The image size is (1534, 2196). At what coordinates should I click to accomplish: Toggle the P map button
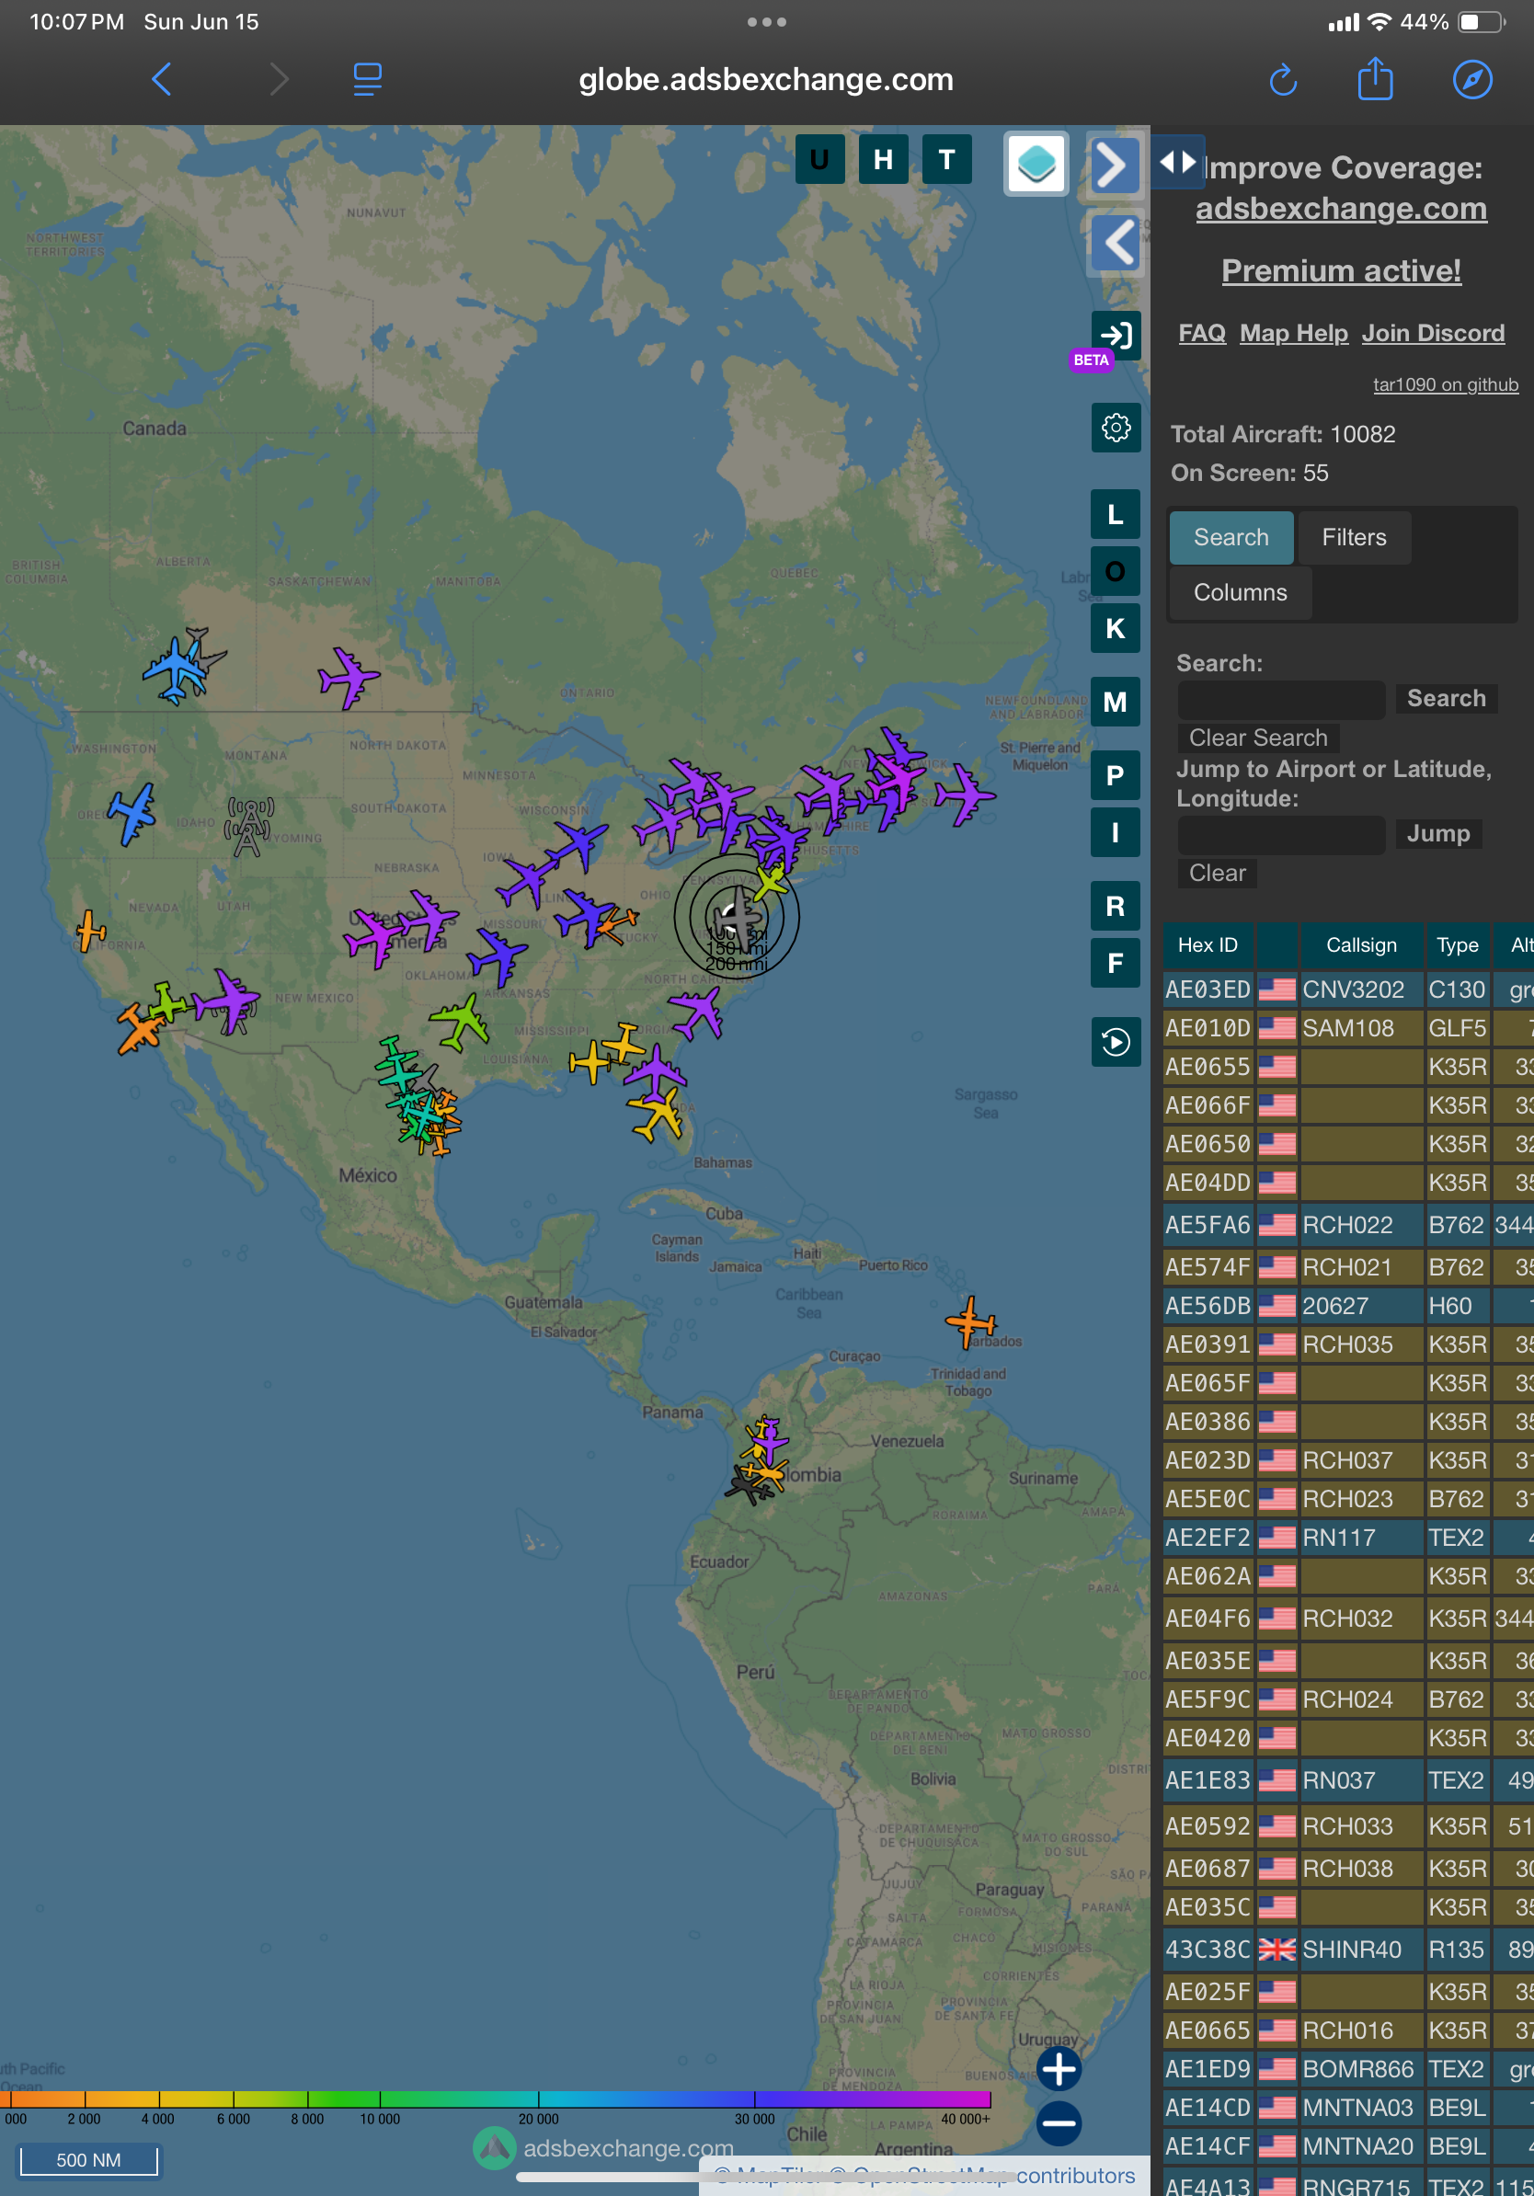click(1116, 775)
